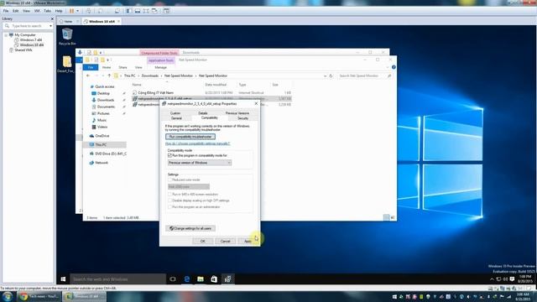Viewport: 537px width, 302px height.
Task: Click the show library sidebar toolbar icon
Action: (128, 11)
